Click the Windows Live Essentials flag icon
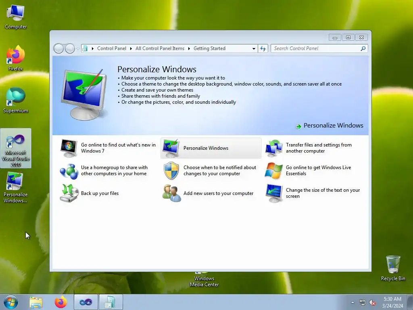The height and width of the screenshot is (310, 413). (274, 171)
